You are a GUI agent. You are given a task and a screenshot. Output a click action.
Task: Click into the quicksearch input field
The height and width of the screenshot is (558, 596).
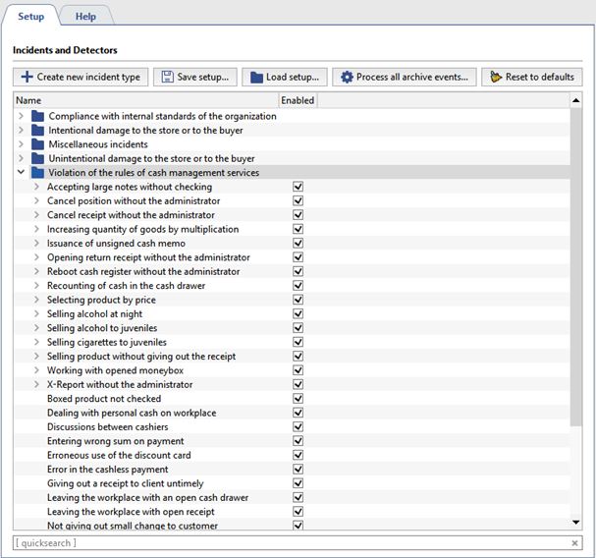[285, 542]
